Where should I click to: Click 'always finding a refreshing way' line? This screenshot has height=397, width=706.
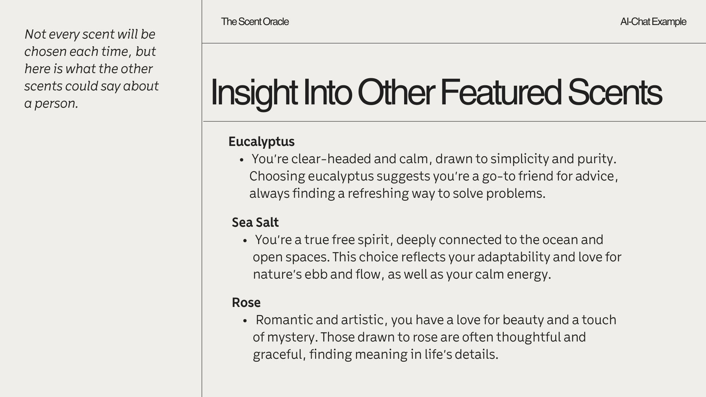click(x=397, y=193)
